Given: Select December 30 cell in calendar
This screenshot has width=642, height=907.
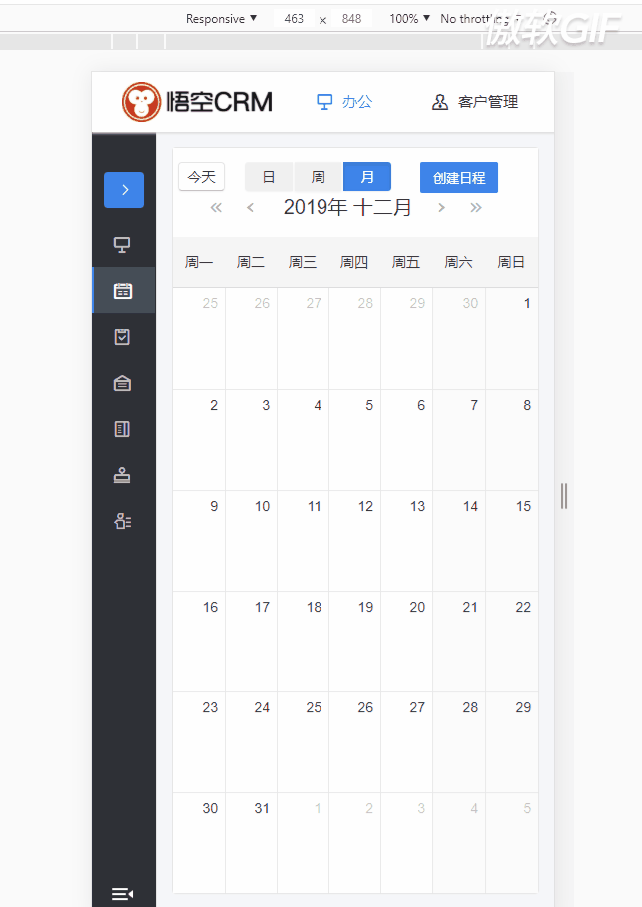Looking at the screenshot, I should point(199,843).
